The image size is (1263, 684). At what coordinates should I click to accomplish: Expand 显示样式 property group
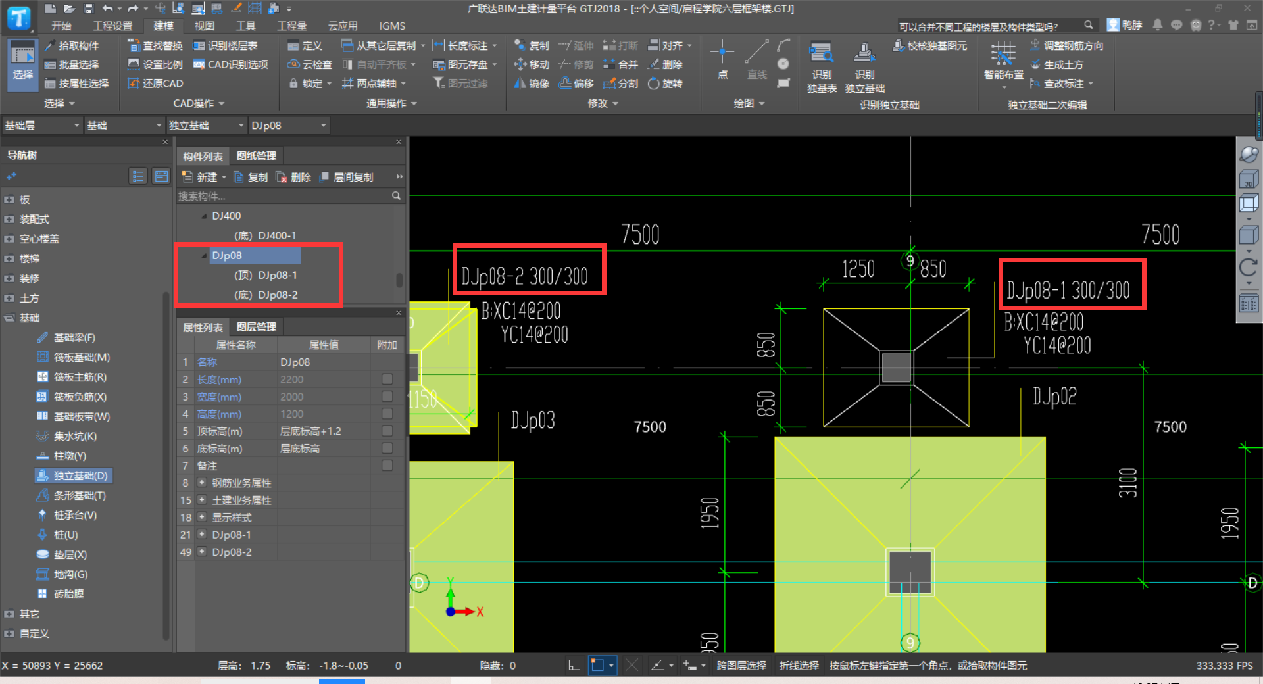tap(202, 517)
